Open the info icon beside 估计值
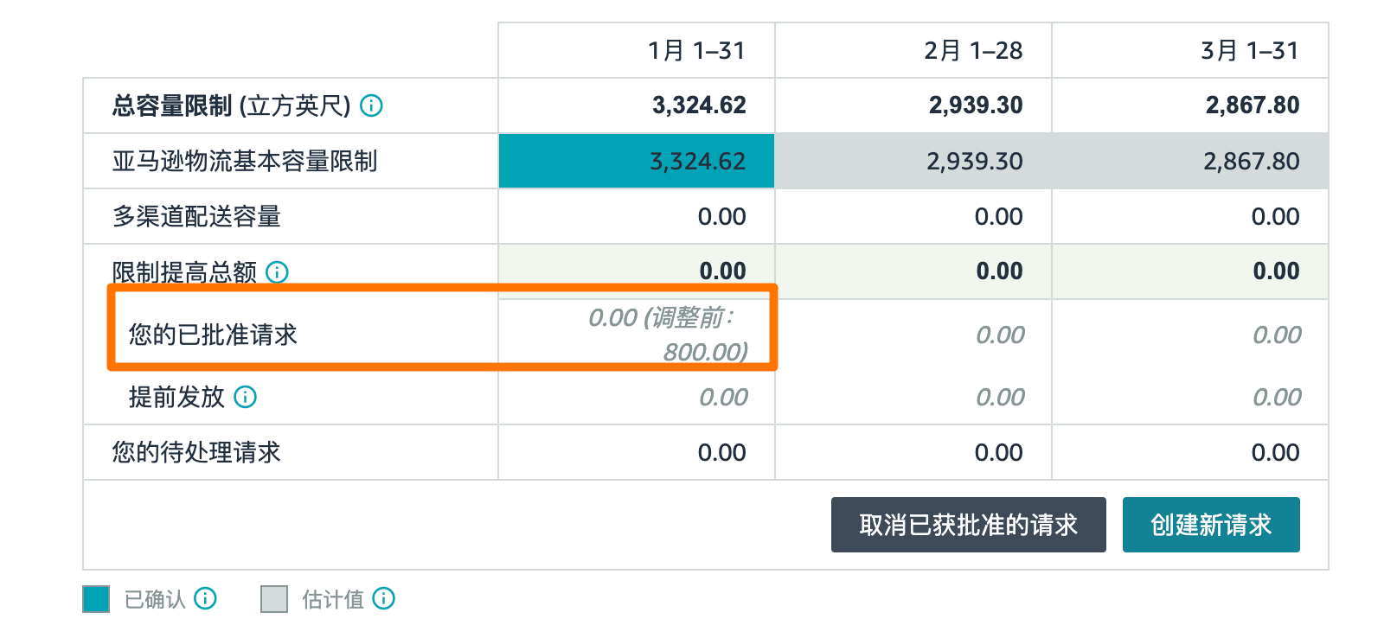 [x=383, y=598]
